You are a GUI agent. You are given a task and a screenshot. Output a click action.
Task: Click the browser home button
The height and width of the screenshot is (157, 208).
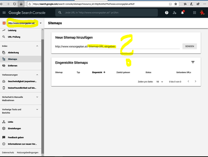click(x=21, y=4)
